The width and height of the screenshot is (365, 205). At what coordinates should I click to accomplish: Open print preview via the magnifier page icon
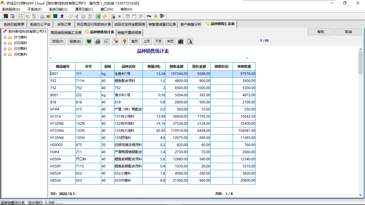tap(190, 41)
